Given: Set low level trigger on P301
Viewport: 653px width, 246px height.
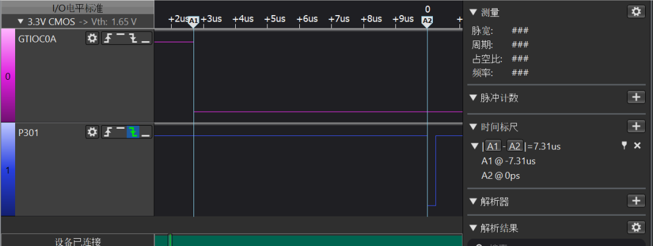Looking at the screenshot, I should tap(145, 132).
